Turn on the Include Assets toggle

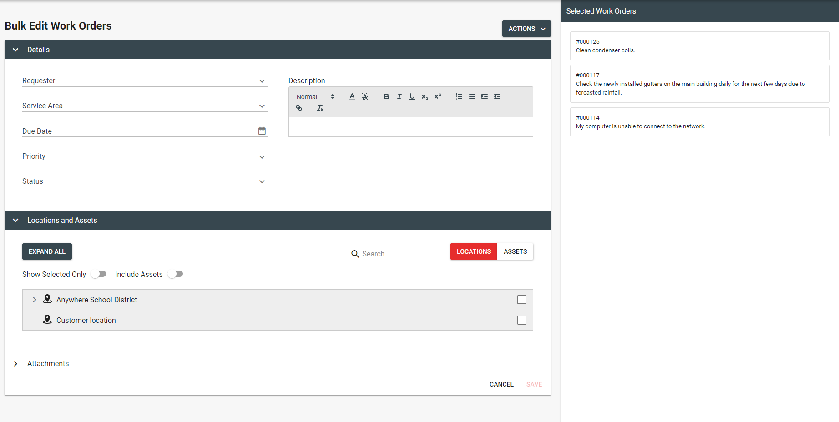pos(175,274)
